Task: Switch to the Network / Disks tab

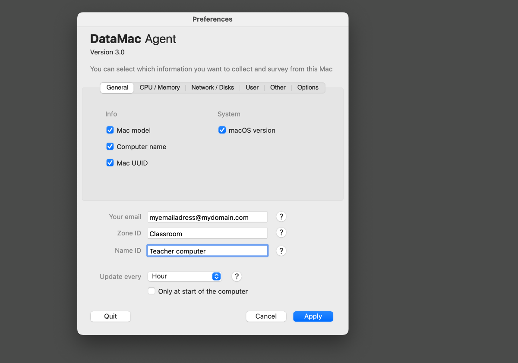Action: (x=213, y=88)
